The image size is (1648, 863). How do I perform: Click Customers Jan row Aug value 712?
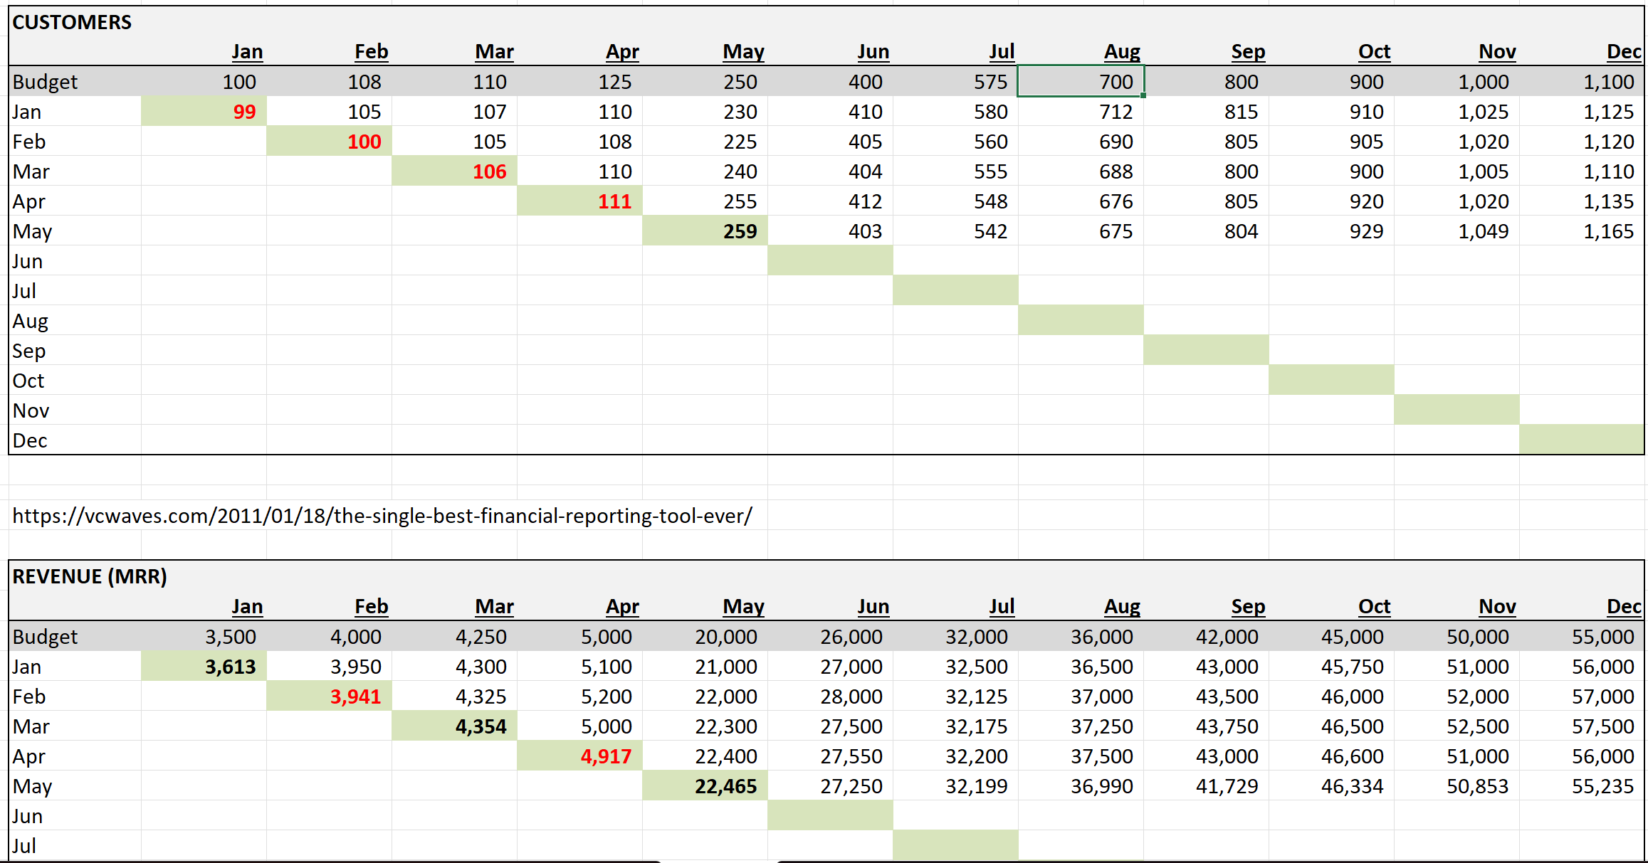(x=1116, y=112)
